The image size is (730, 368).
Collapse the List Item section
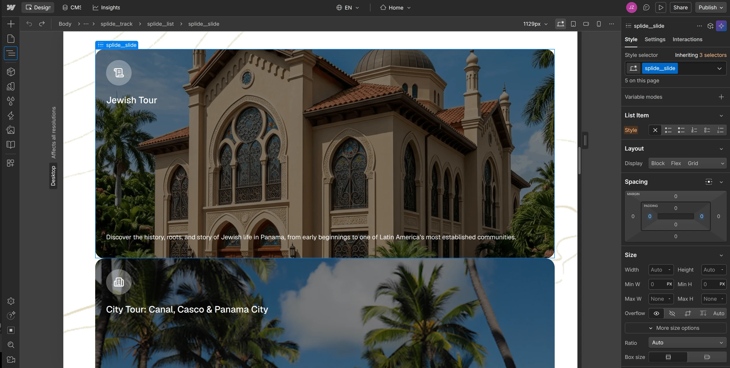[721, 116]
